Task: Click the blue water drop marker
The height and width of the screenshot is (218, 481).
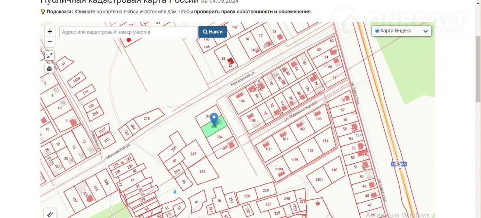Action: tap(175, 192)
